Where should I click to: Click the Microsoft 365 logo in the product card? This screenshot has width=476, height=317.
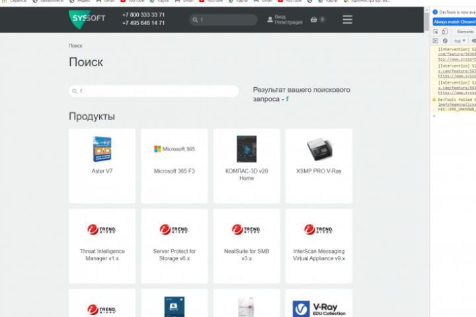(175, 149)
